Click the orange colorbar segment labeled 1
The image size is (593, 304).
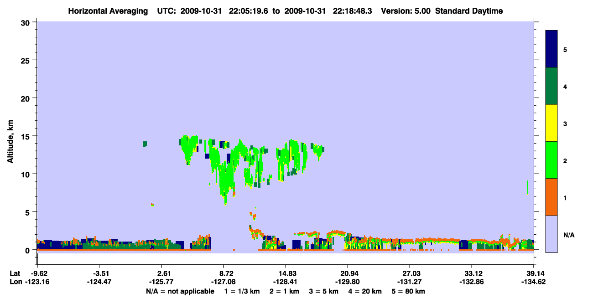tap(551, 197)
